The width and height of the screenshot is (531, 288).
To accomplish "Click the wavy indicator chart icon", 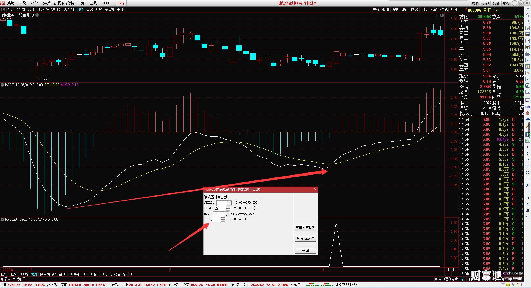I will click(528, 100).
